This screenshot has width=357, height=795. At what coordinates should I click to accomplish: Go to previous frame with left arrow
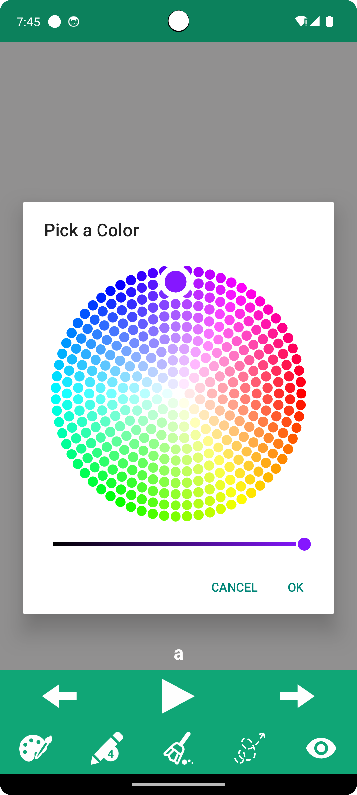coord(59,696)
